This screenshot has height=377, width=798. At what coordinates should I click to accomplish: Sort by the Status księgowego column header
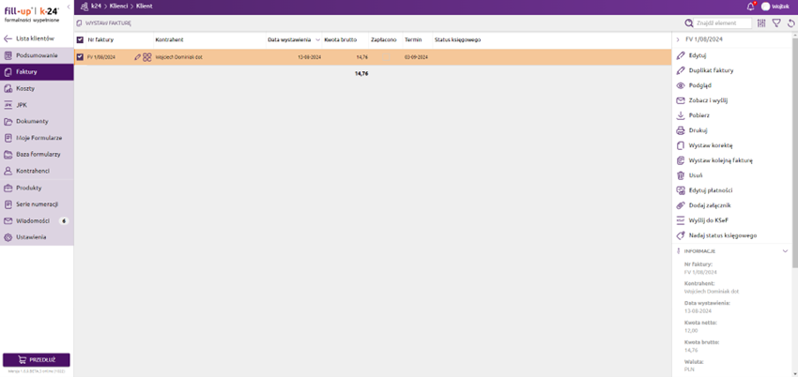pos(457,39)
